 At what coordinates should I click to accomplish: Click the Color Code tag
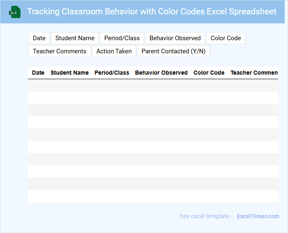point(226,38)
